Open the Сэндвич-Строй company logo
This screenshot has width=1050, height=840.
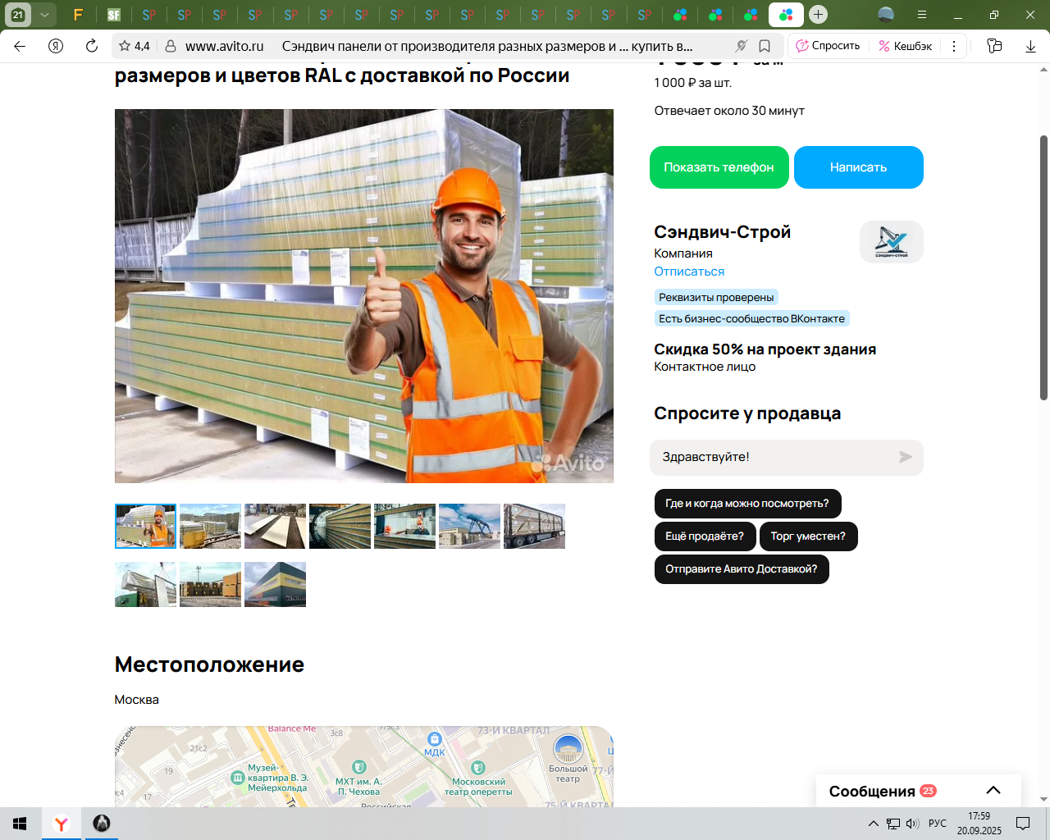(892, 242)
